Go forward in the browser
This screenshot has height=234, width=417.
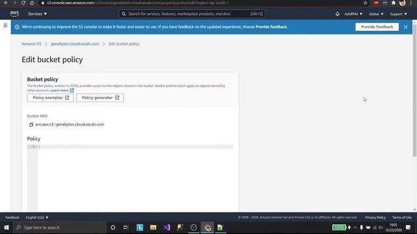[14, 3]
